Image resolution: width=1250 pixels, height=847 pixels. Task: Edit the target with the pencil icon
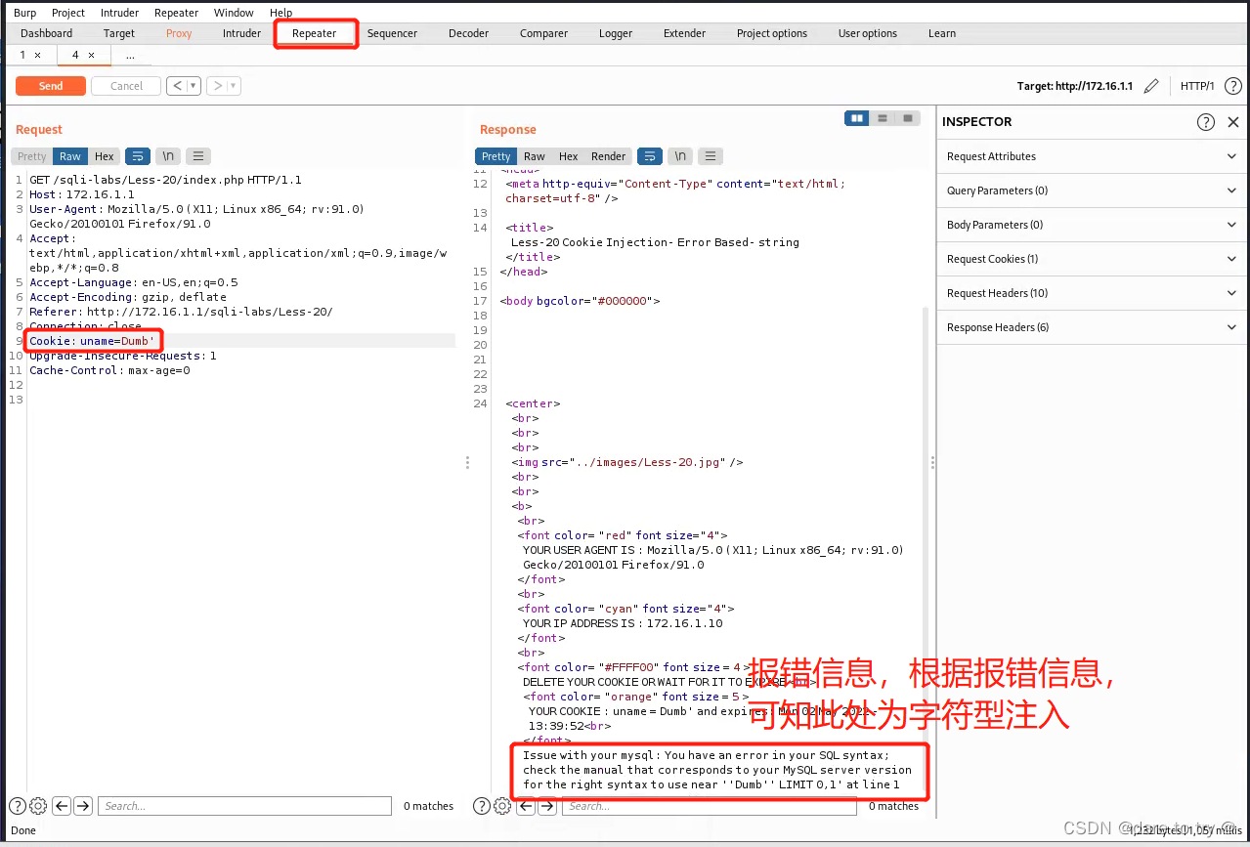(1151, 86)
